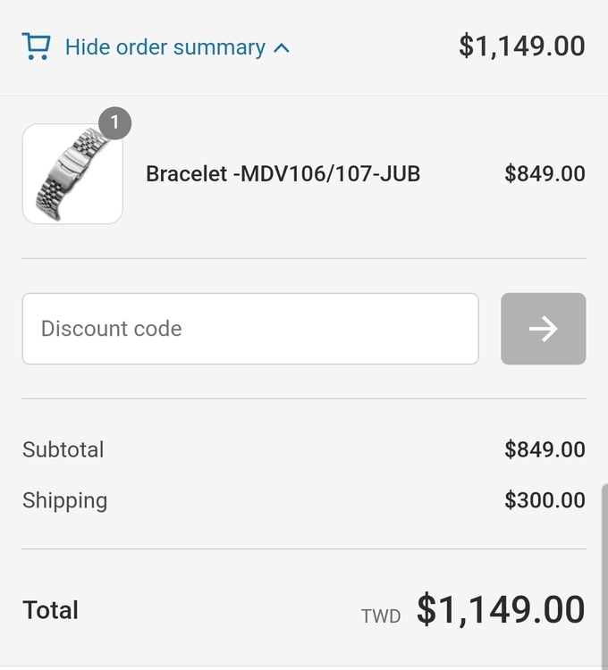Click the large $1,149.00 final total
608x670 pixels.
pyautogui.click(x=501, y=610)
